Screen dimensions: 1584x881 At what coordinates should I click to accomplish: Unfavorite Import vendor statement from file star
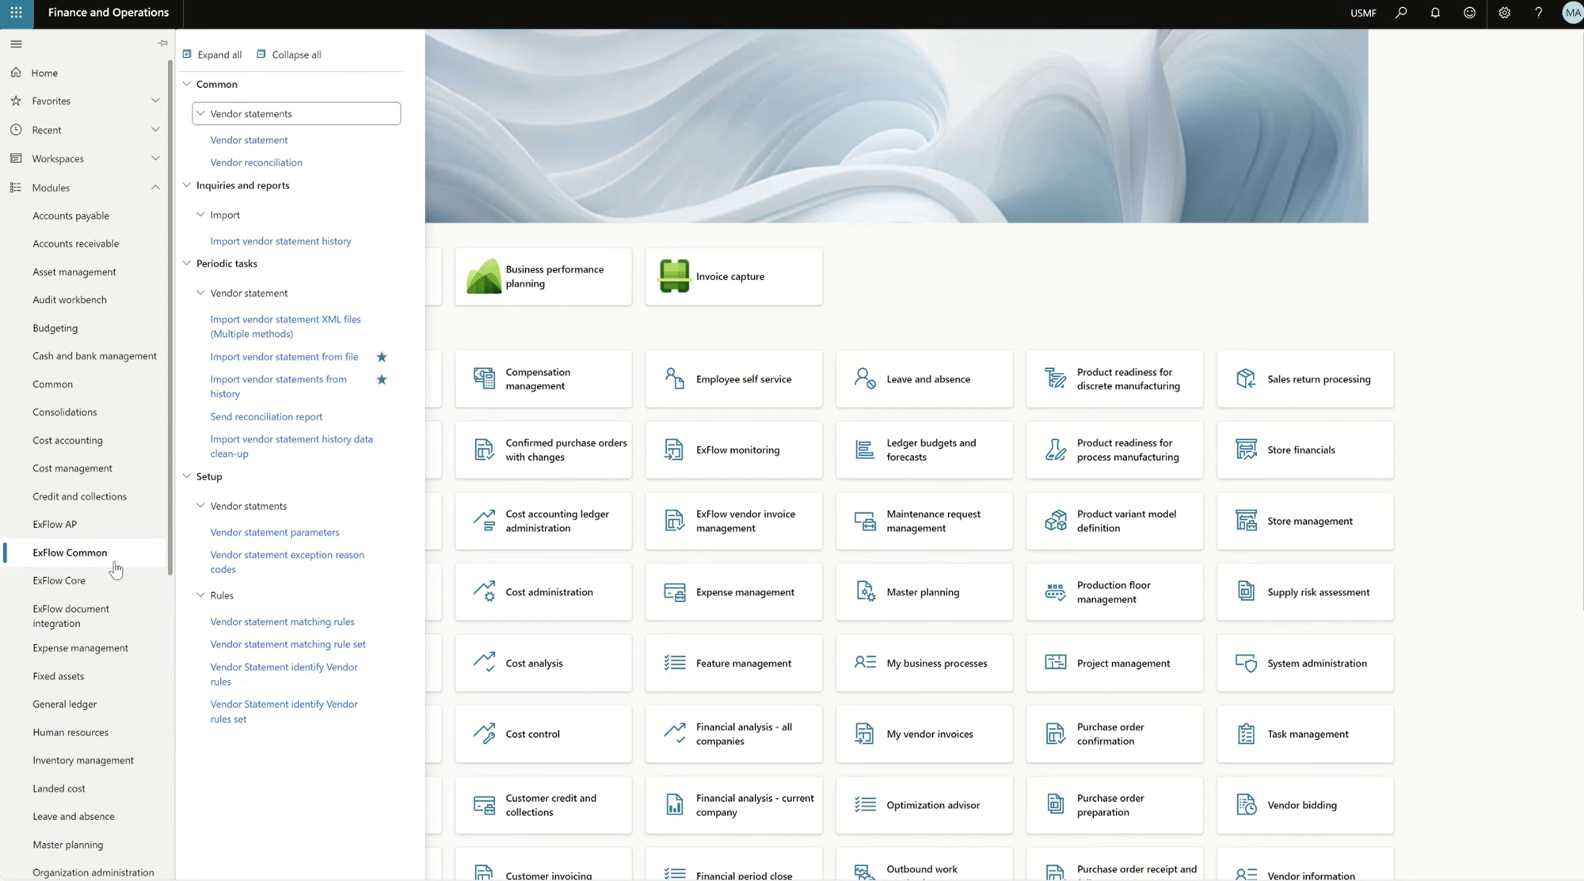(382, 357)
